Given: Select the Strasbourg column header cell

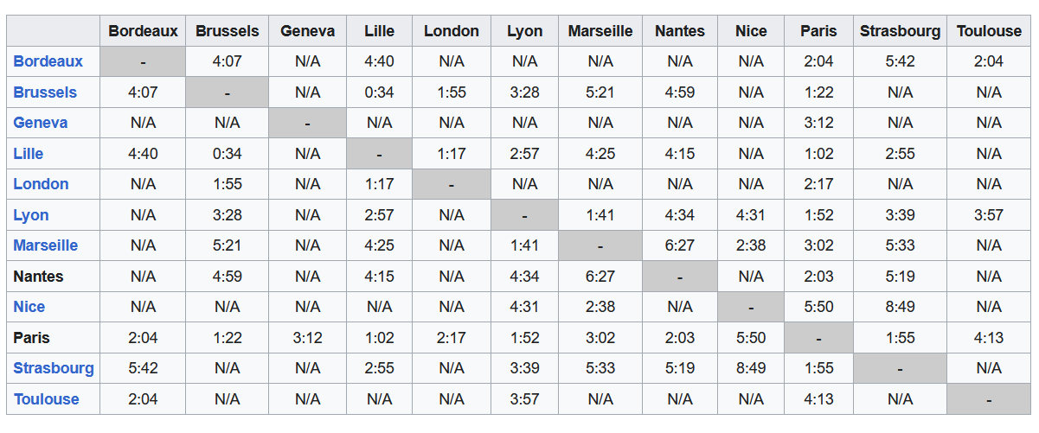Looking at the screenshot, I should pos(900,31).
